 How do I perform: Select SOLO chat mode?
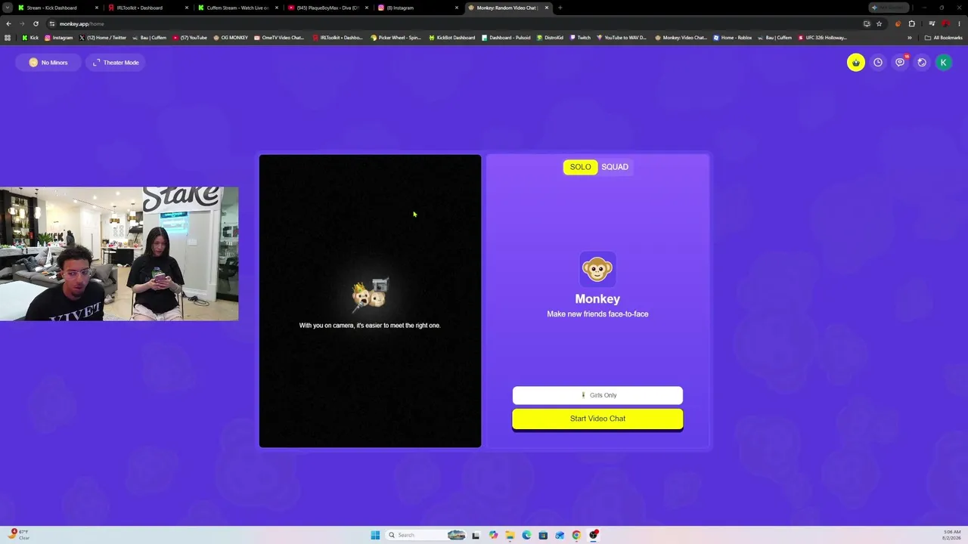(581, 167)
